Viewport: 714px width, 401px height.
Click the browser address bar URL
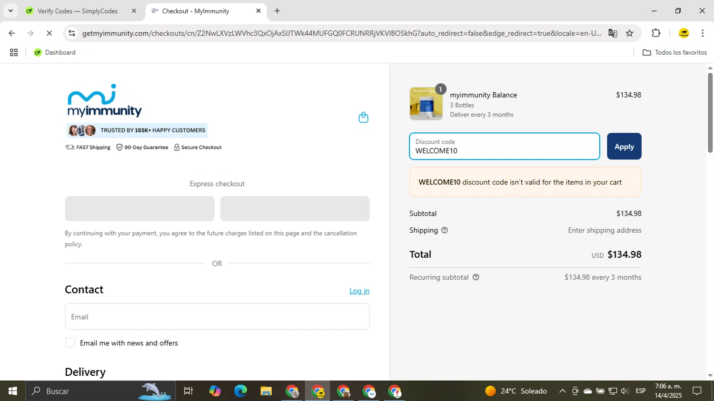coord(341,33)
